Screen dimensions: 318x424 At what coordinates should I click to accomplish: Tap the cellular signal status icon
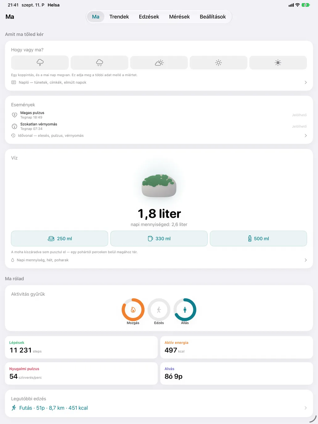(x=291, y=5)
